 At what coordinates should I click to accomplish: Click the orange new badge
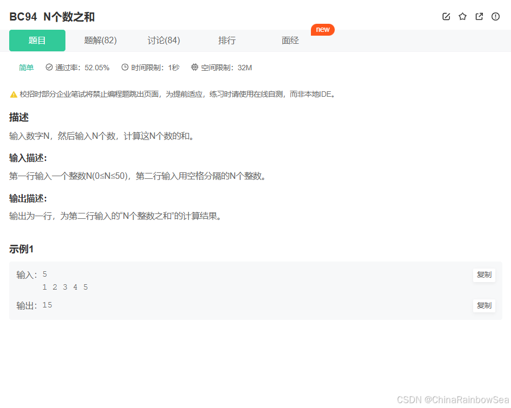click(x=323, y=29)
